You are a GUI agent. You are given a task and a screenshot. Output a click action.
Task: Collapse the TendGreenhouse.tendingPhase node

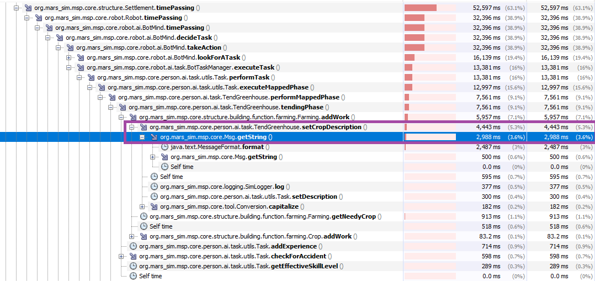(x=111, y=107)
